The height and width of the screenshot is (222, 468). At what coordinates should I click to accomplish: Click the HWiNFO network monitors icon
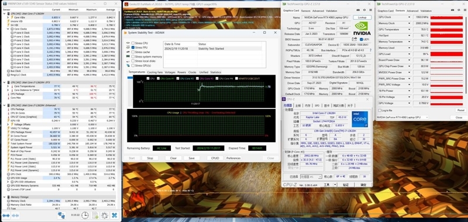pyautogui.click(x=61, y=216)
